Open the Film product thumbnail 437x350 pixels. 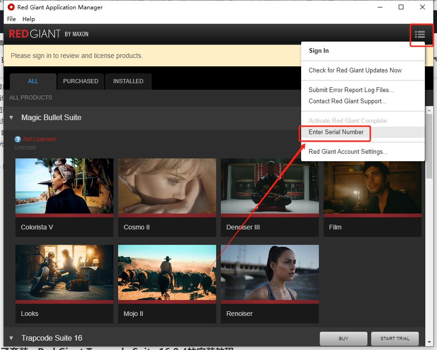click(x=373, y=187)
